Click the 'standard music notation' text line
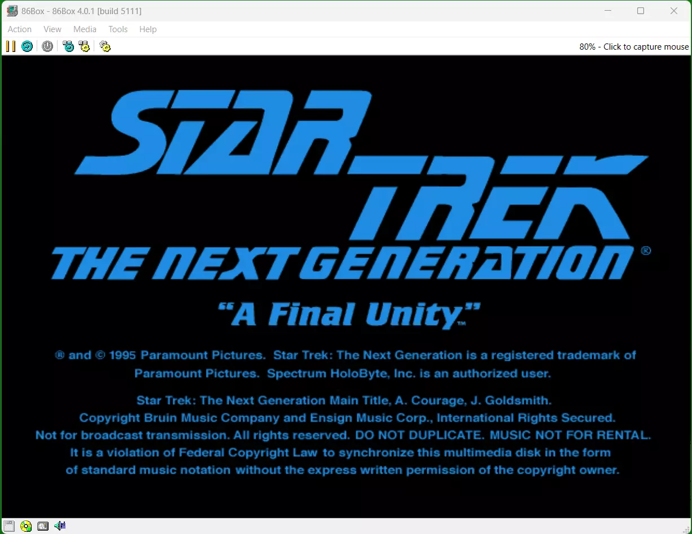692x534 pixels. point(343,470)
